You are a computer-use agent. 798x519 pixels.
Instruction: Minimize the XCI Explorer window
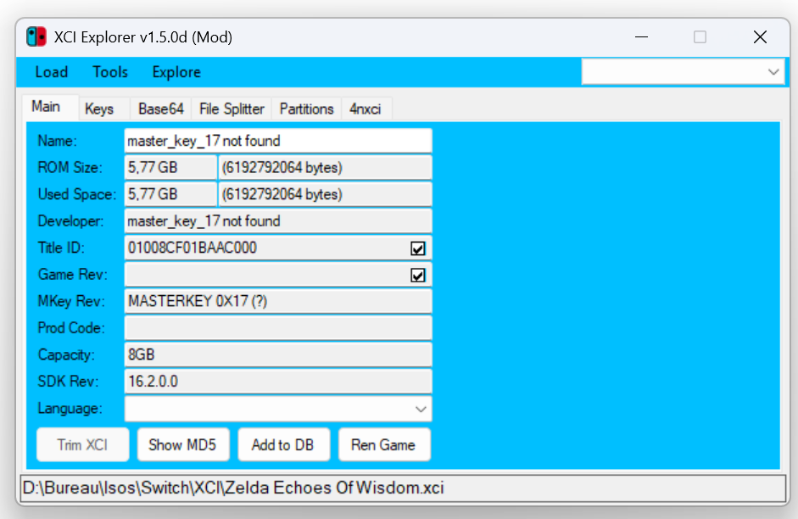coord(642,36)
